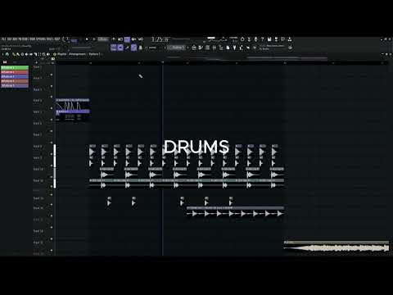Select green Pattern 1 in picker

15,67
